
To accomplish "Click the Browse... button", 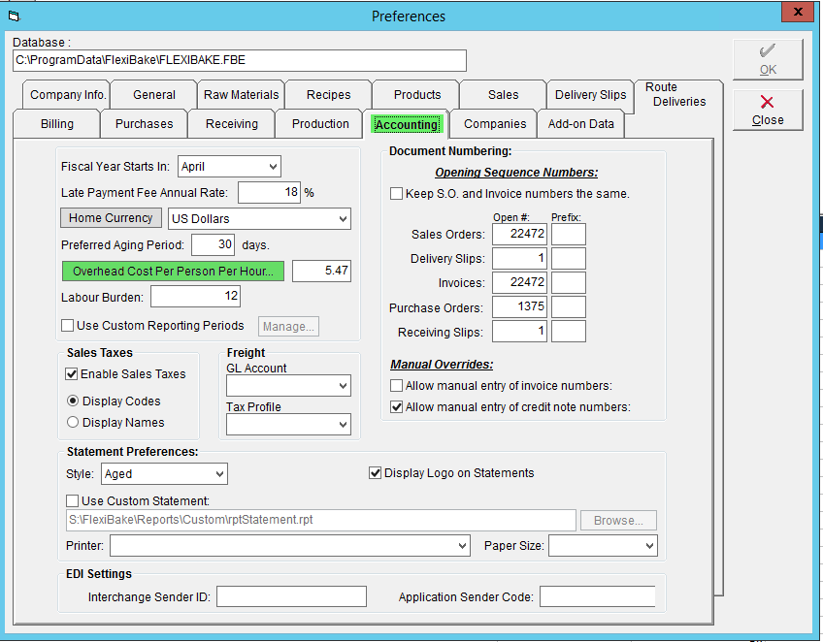I will click(x=618, y=521).
